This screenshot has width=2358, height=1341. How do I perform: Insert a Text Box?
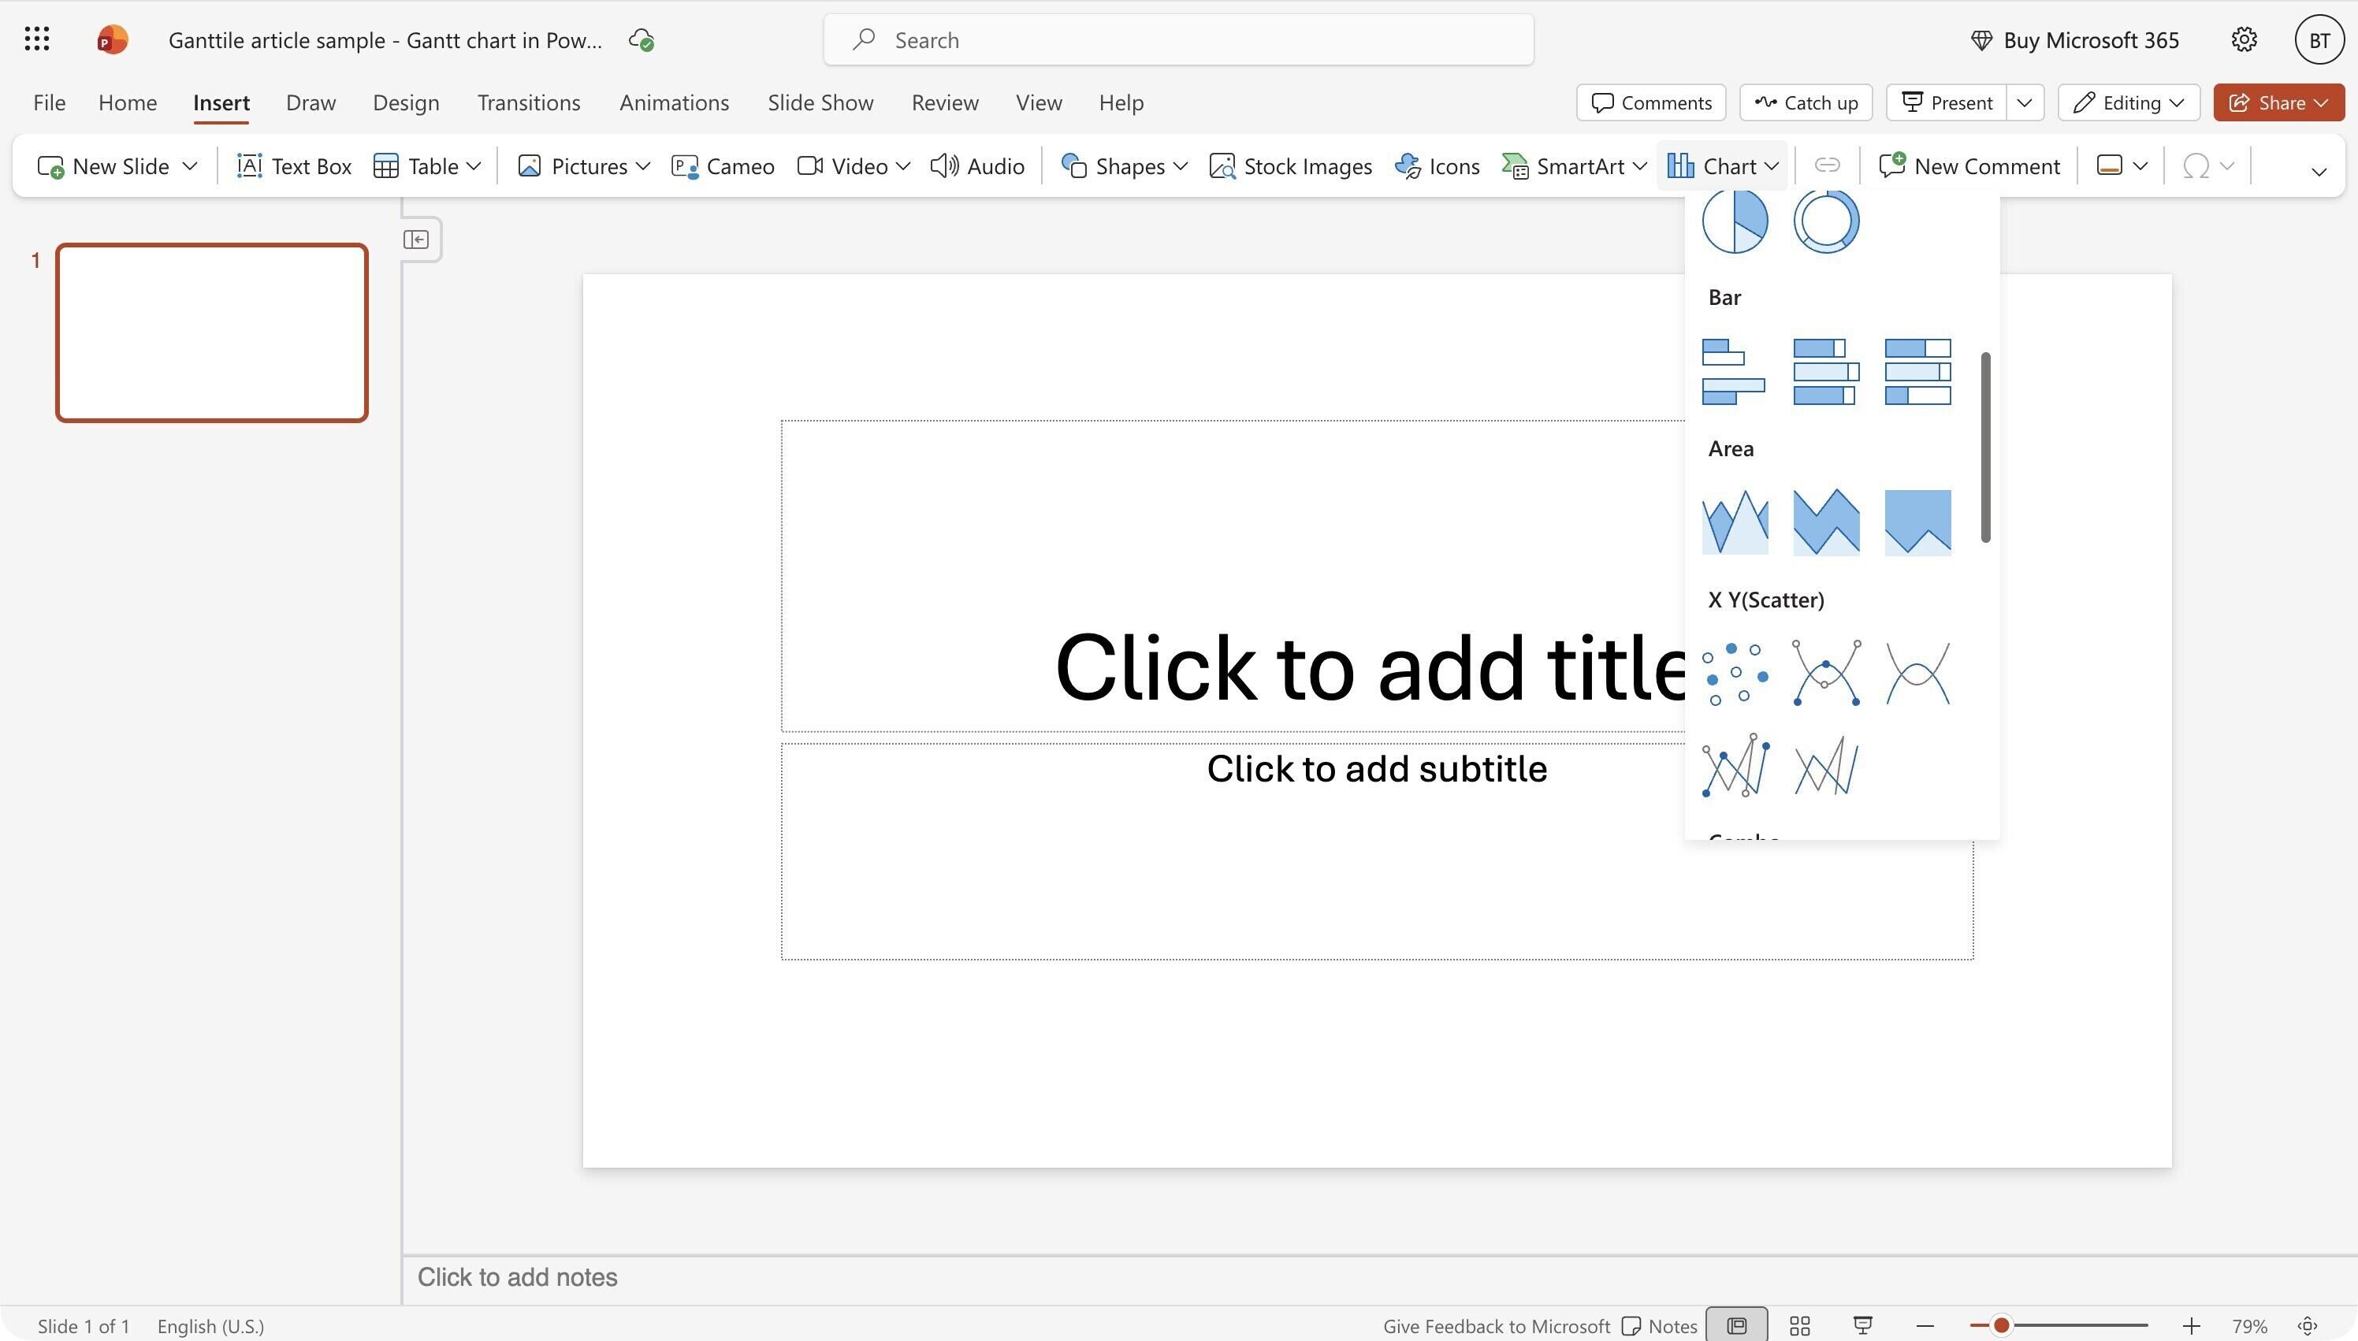pos(294,165)
